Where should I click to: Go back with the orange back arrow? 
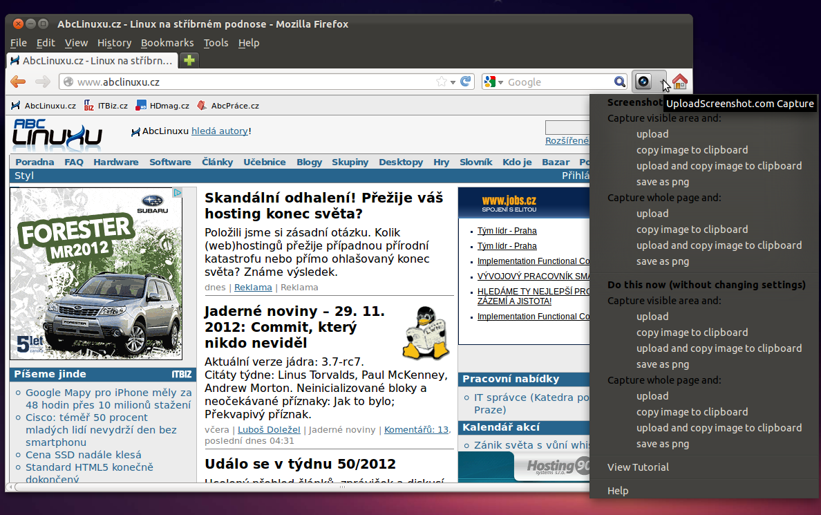tap(19, 82)
